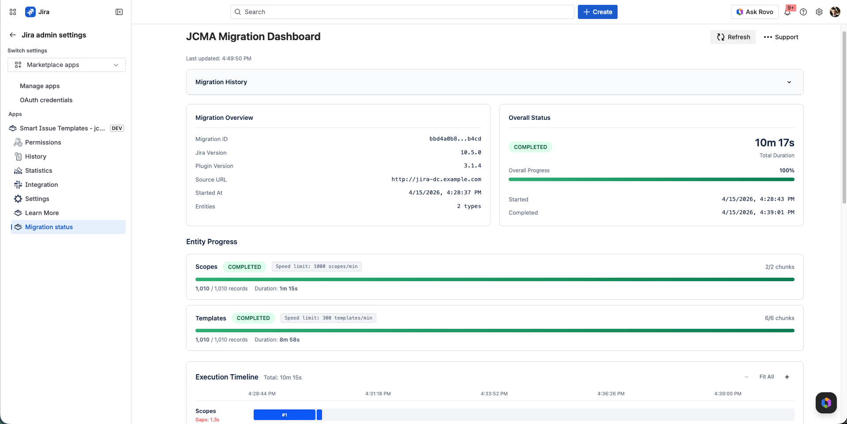This screenshot has height=424, width=847.
Task: Zoom in on the Execution Timeline
Action: coord(787,377)
